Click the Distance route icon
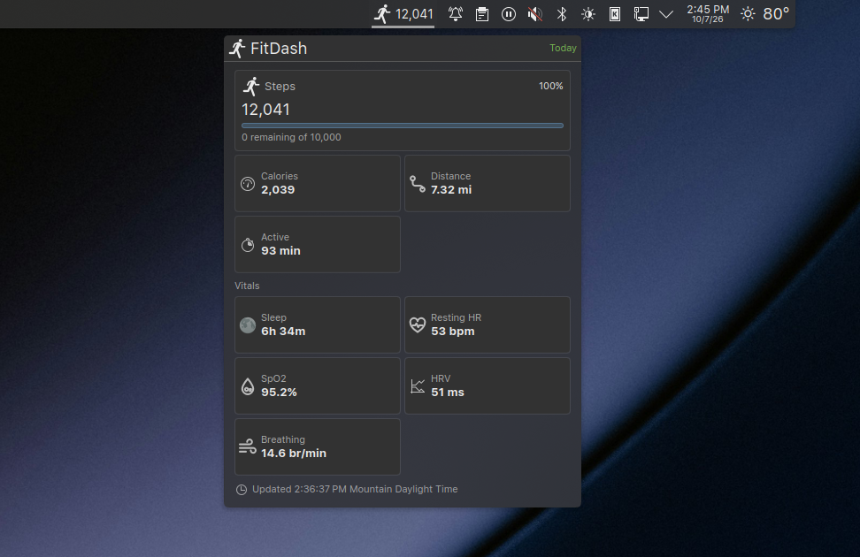 418,184
